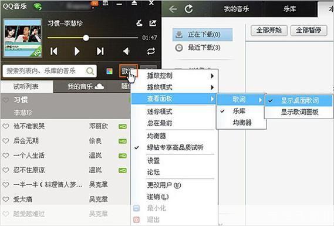The width and height of the screenshot is (334, 226).
Task: Favorite the song 爱太痛 via heart icon
Action: click(6, 199)
